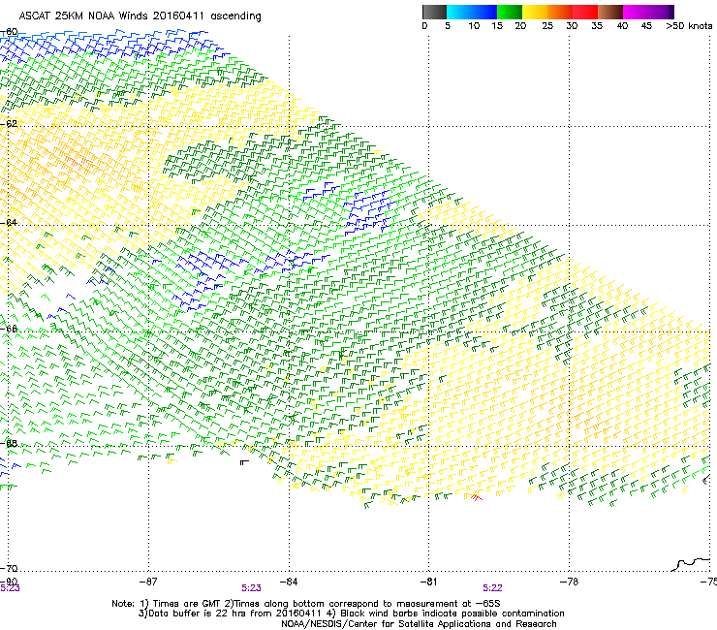Click the red 30-35 knots color segment
The height and width of the screenshot is (630, 717).
(x=585, y=12)
